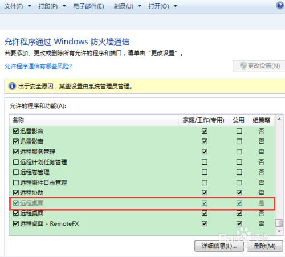Toggle 公用 checkbox for 远程桌面 - RemoteFX
The image size is (285, 257).
(239, 223)
